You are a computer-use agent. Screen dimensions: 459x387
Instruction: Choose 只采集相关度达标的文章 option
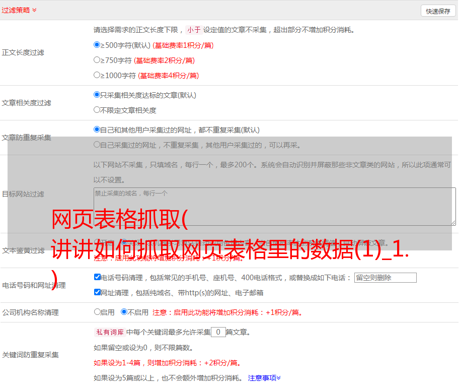pos(97,95)
